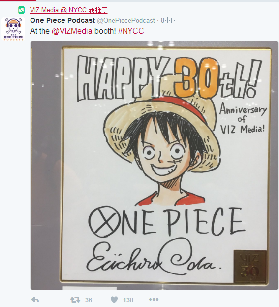Click the like count 138
The image size is (279, 307).
click(x=128, y=300)
